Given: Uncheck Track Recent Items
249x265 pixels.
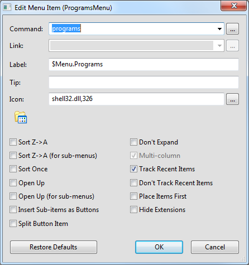Looking at the screenshot, I should [x=133, y=169].
